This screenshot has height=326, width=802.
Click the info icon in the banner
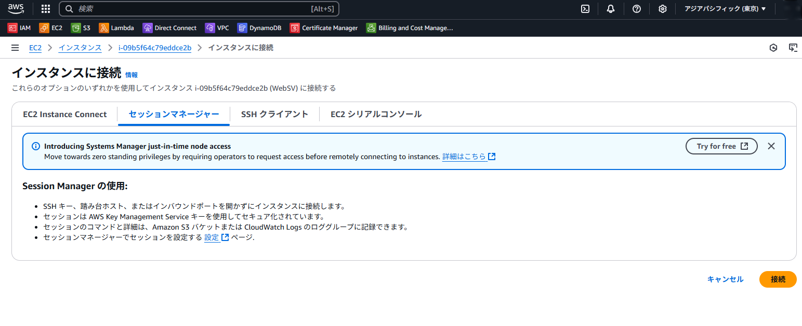coord(36,146)
